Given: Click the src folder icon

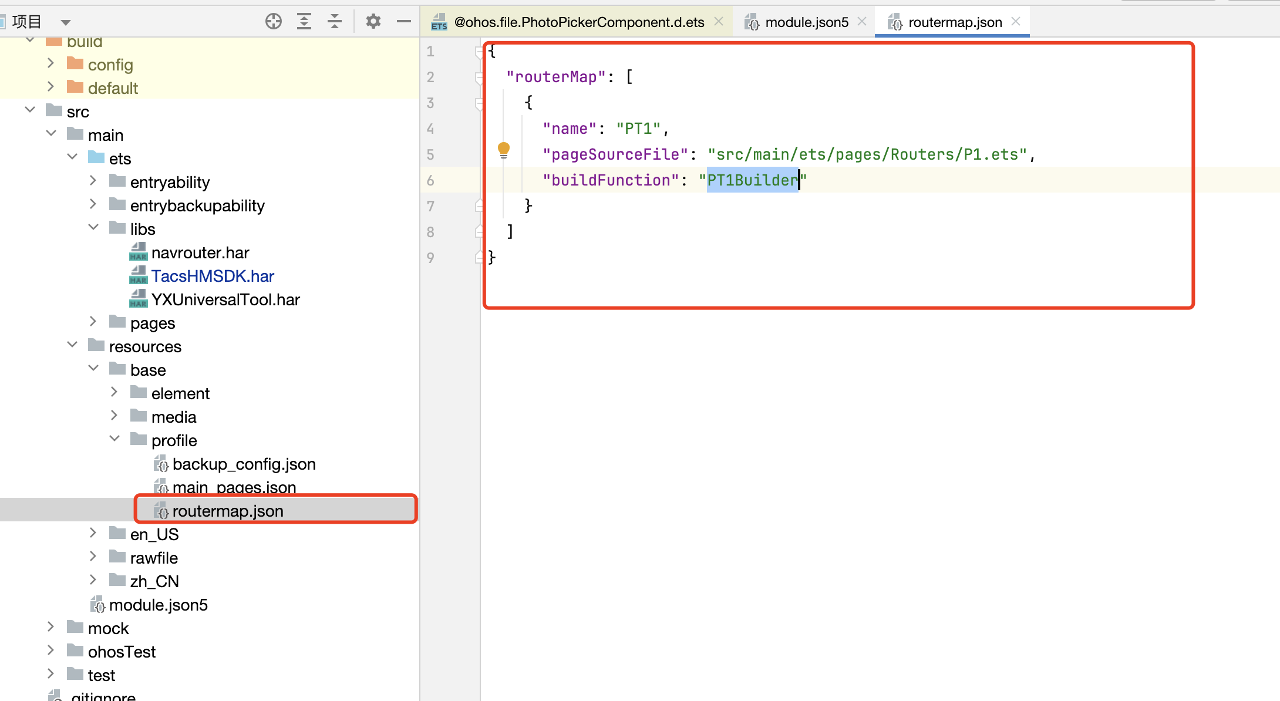Looking at the screenshot, I should pyautogui.click(x=54, y=110).
